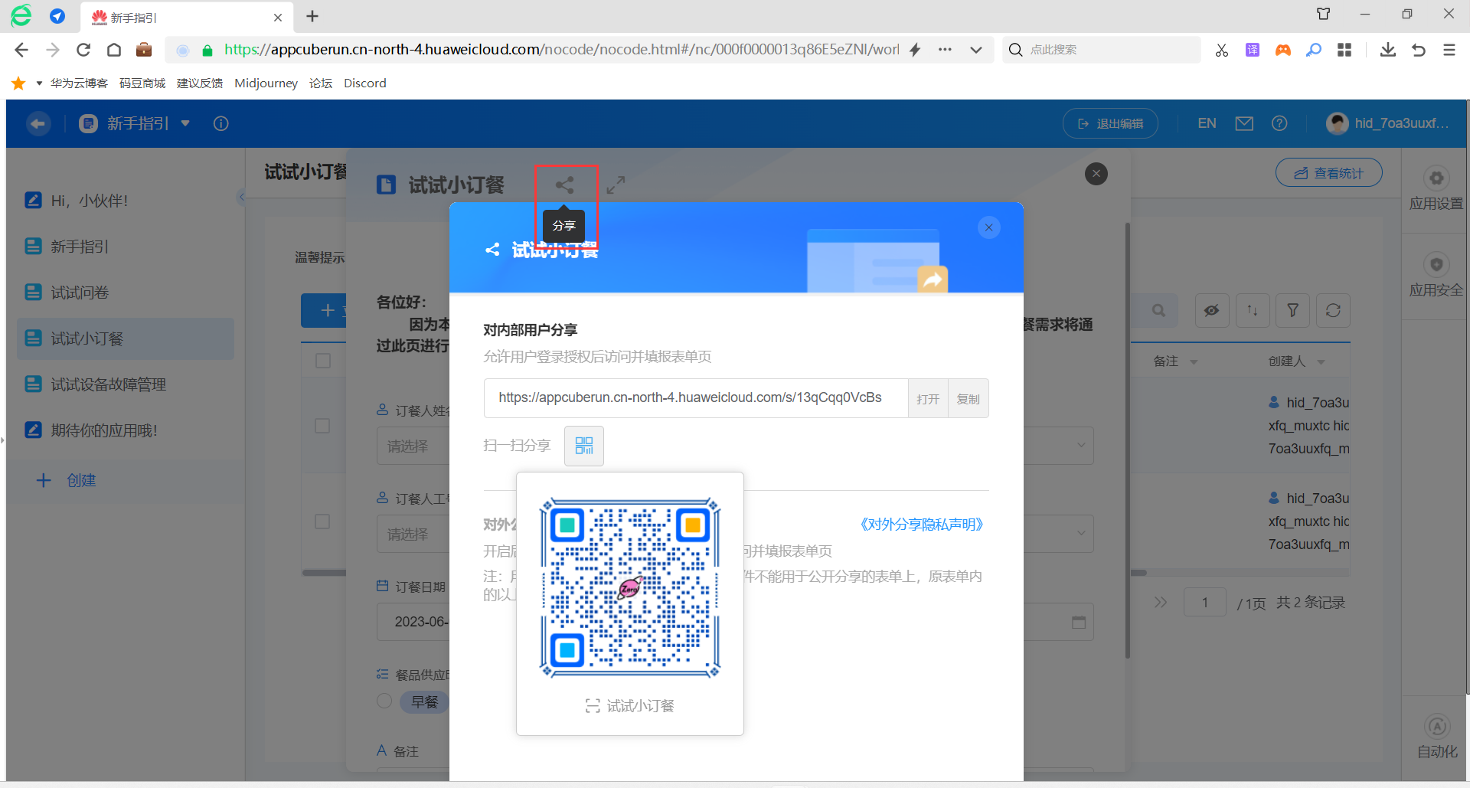
Task: Open the app info icon in header
Action: coord(221,123)
